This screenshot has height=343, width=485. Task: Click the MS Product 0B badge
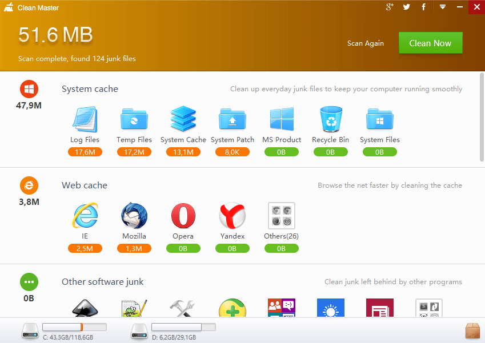tap(282, 152)
